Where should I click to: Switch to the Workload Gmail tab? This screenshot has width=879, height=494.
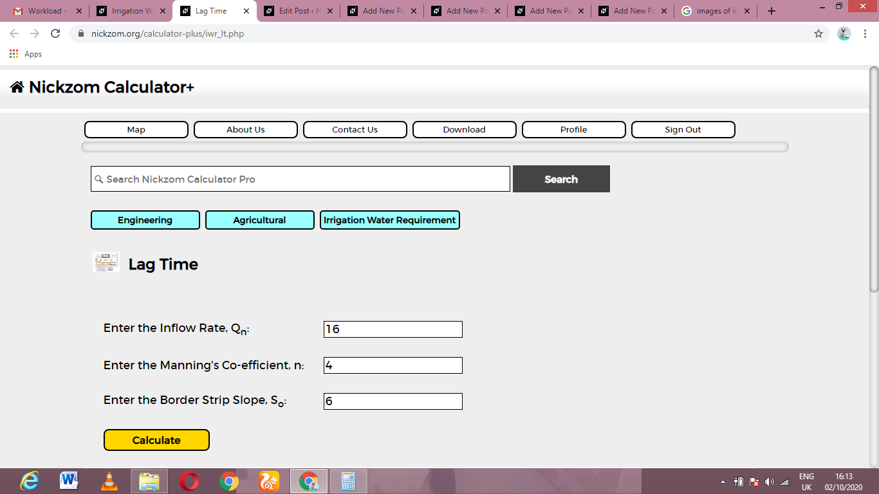(x=48, y=11)
